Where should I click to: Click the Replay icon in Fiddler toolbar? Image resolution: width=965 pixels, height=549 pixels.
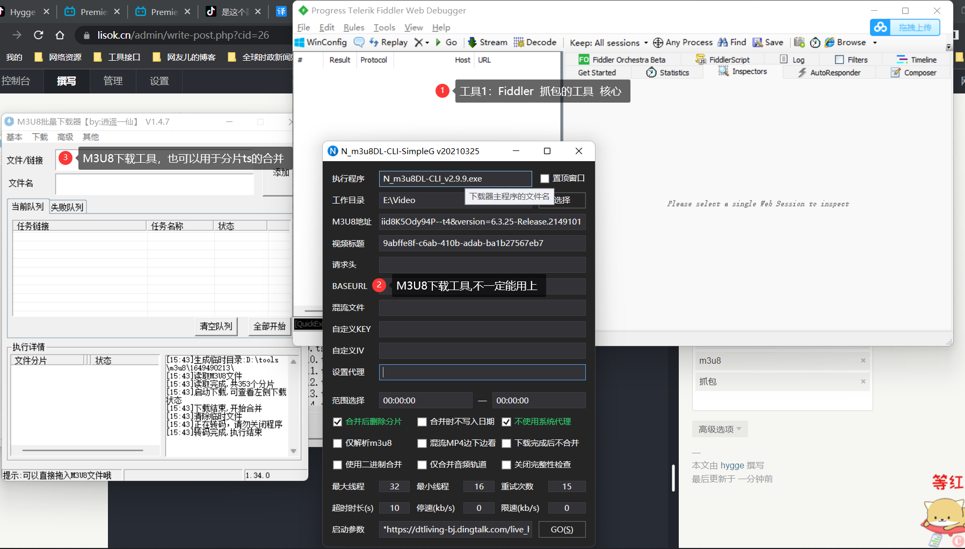tap(374, 42)
